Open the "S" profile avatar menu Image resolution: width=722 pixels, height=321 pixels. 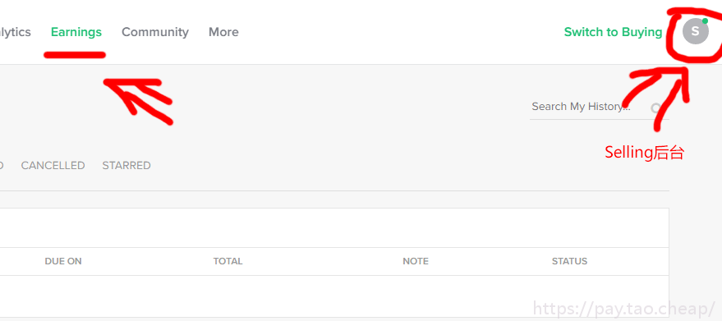coord(695,31)
